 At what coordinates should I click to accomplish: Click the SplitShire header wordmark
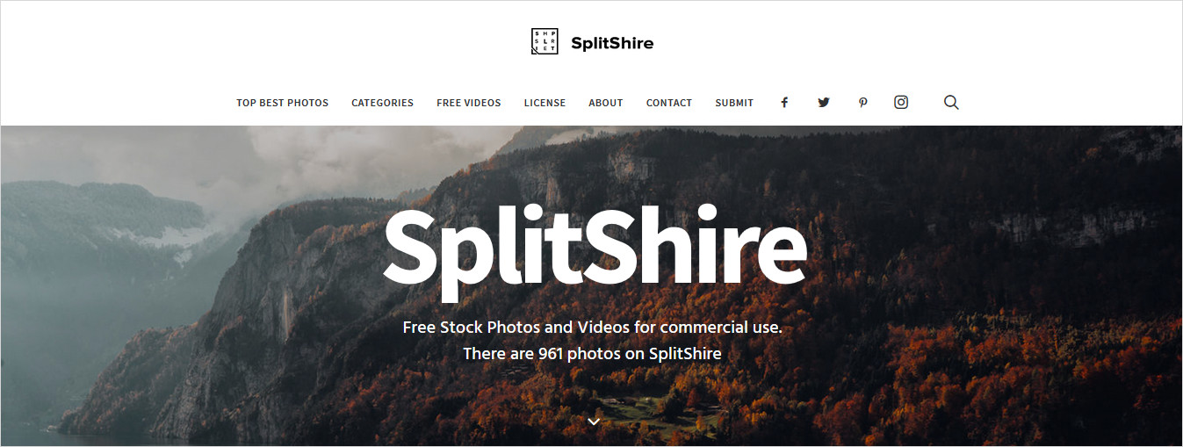click(x=612, y=42)
